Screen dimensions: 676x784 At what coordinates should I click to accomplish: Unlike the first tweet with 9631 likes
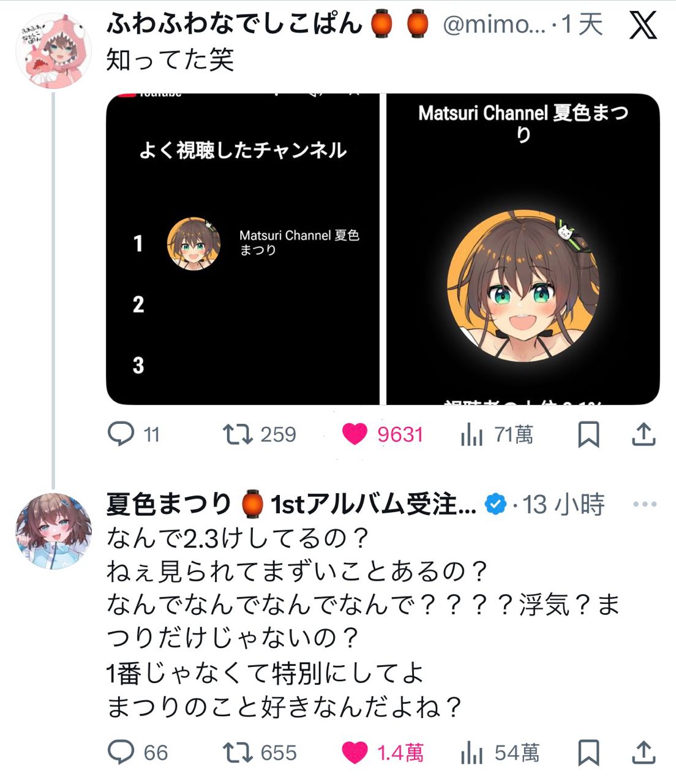point(355,434)
